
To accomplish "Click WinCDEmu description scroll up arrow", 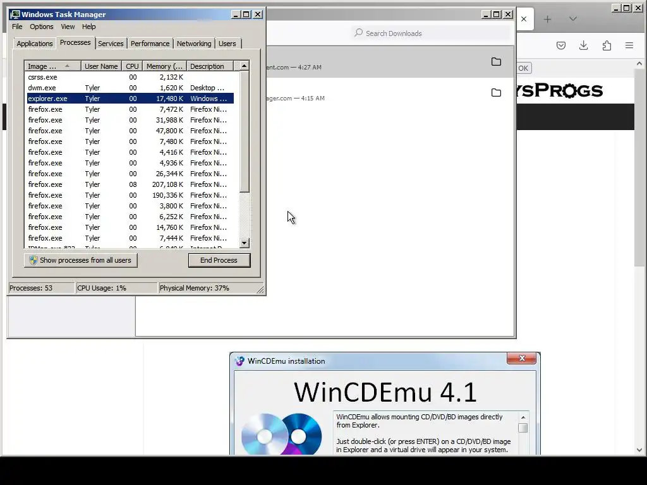I will [x=523, y=417].
